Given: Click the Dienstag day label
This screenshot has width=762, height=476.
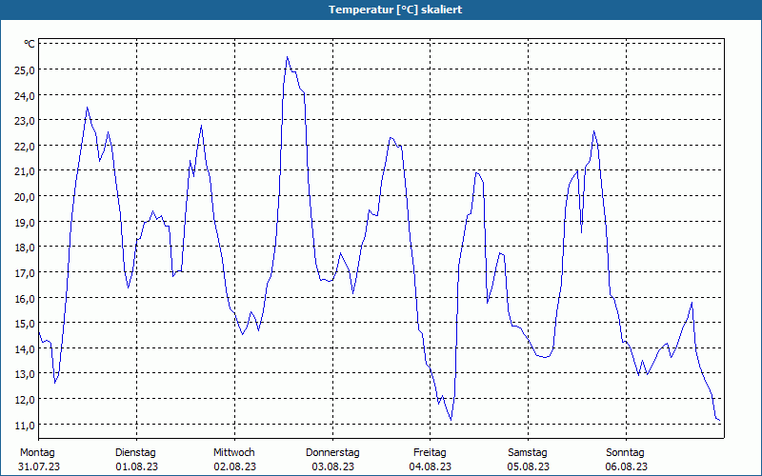Looking at the screenshot, I should tap(135, 453).
